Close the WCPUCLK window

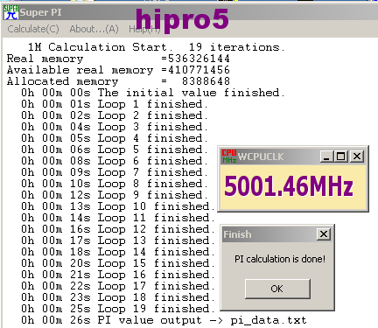point(357,157)
